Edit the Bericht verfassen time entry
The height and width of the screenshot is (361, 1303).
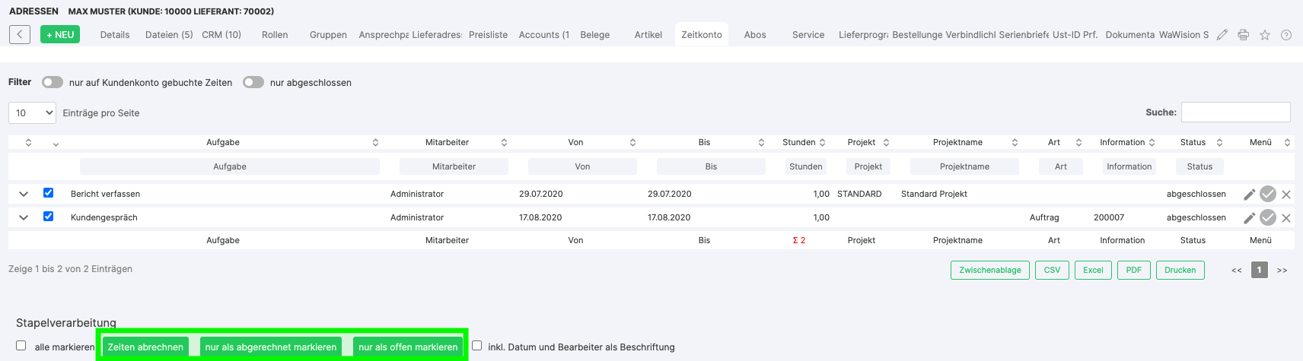1249,194
